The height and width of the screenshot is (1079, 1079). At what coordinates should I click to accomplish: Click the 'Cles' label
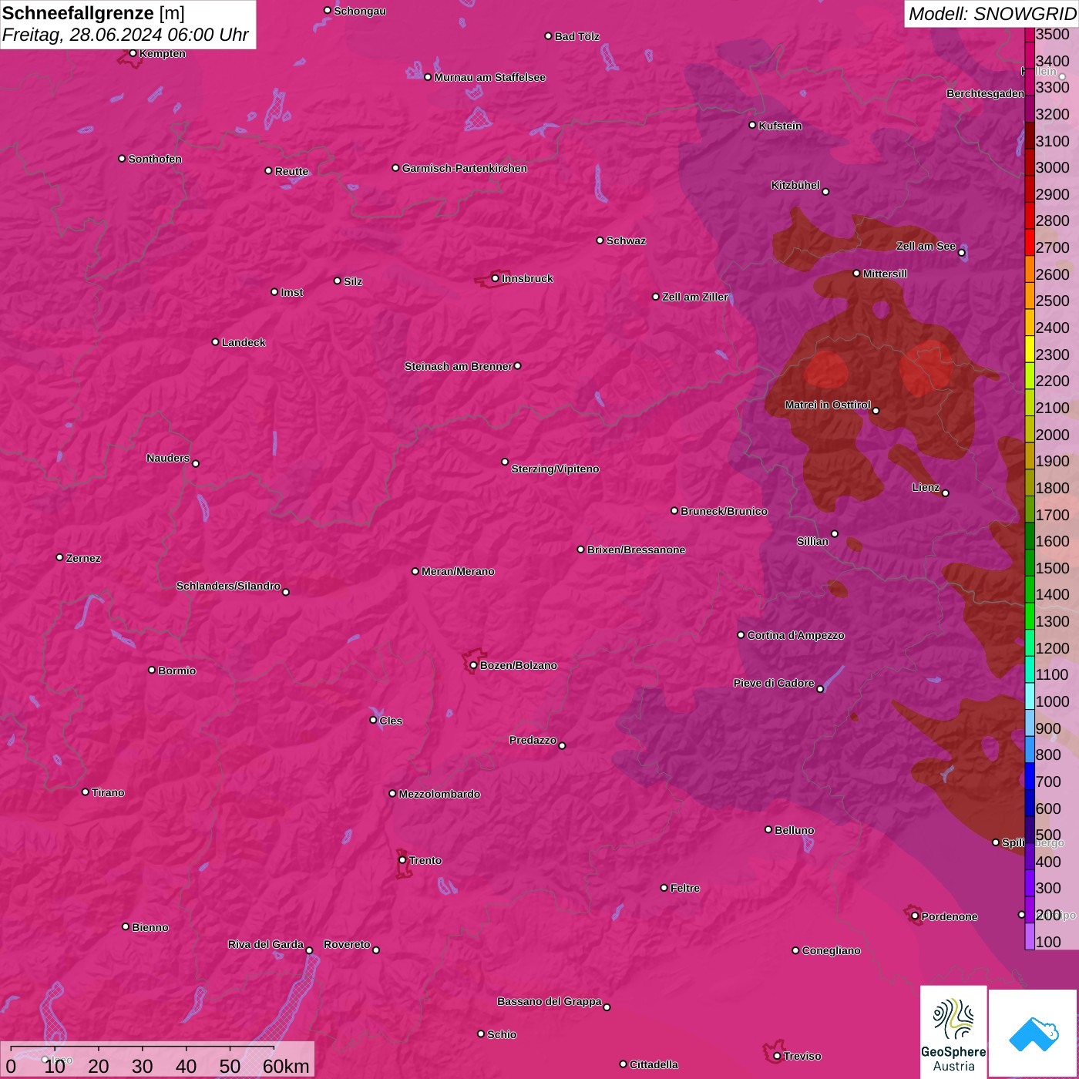pos(391,721)
